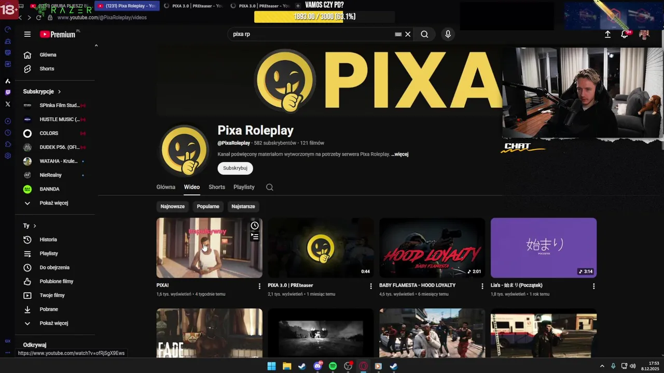Open the Pixa Roleplay channel avatar

(x=184, y=151)
